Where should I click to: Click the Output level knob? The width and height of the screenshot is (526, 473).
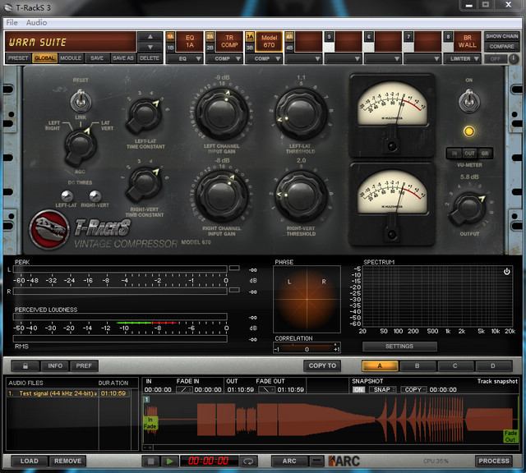tap(468, 209)
